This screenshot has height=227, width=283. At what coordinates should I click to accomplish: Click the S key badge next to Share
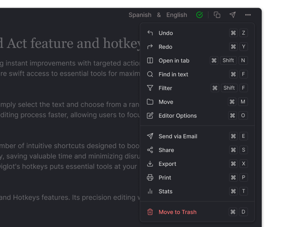pos(244,150)
